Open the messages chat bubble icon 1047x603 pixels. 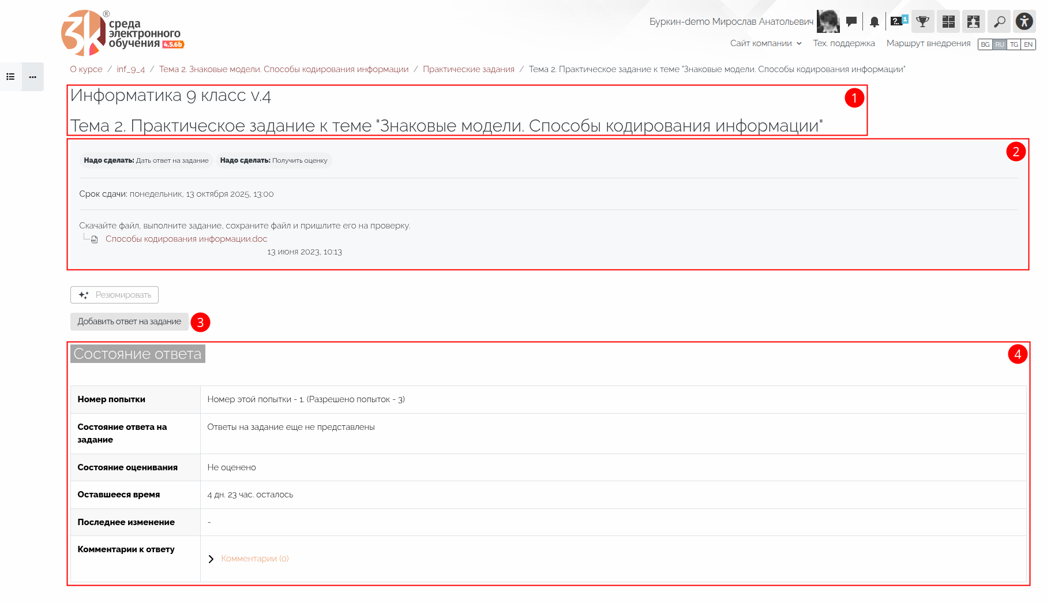point(851,22)
